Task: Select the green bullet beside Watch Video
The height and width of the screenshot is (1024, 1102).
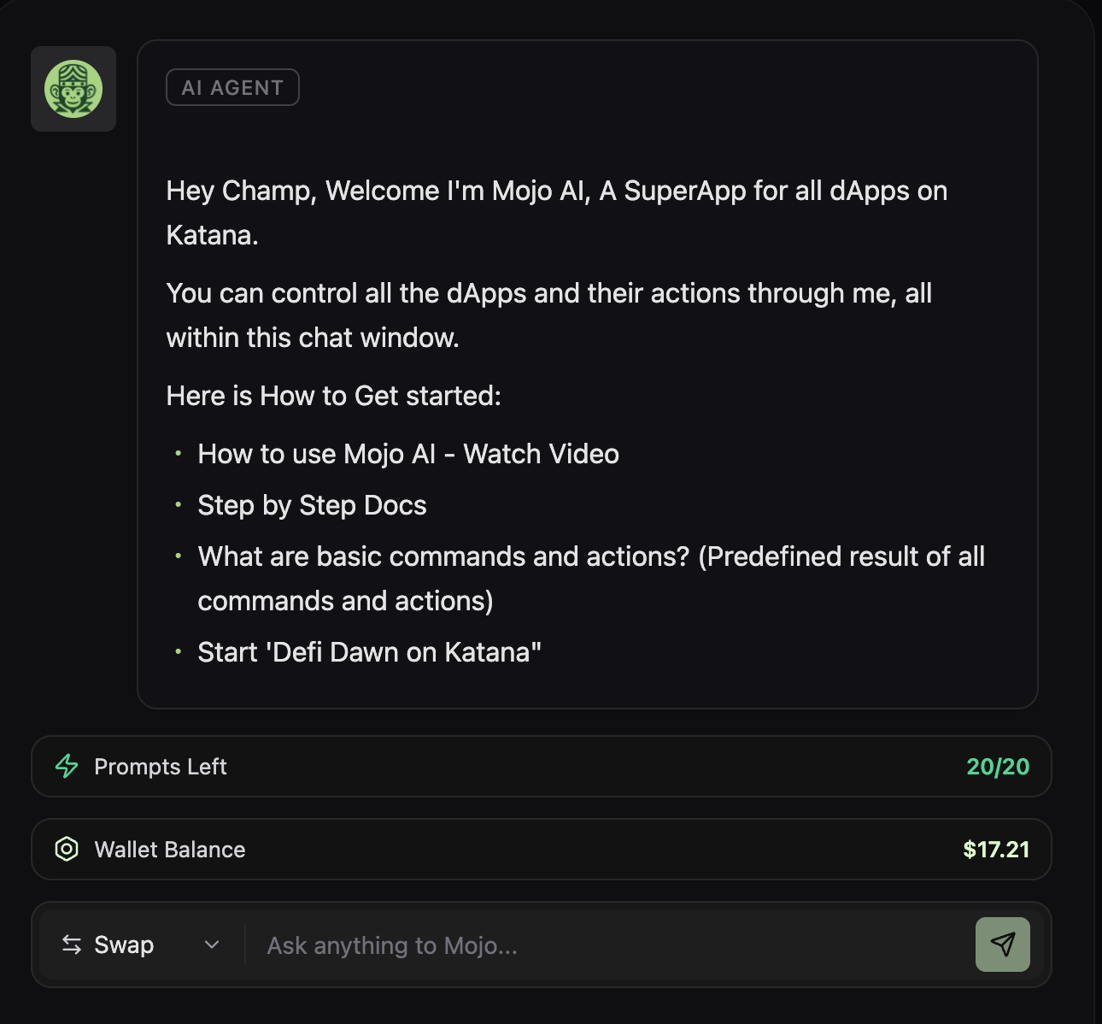Action: (178, 455)
